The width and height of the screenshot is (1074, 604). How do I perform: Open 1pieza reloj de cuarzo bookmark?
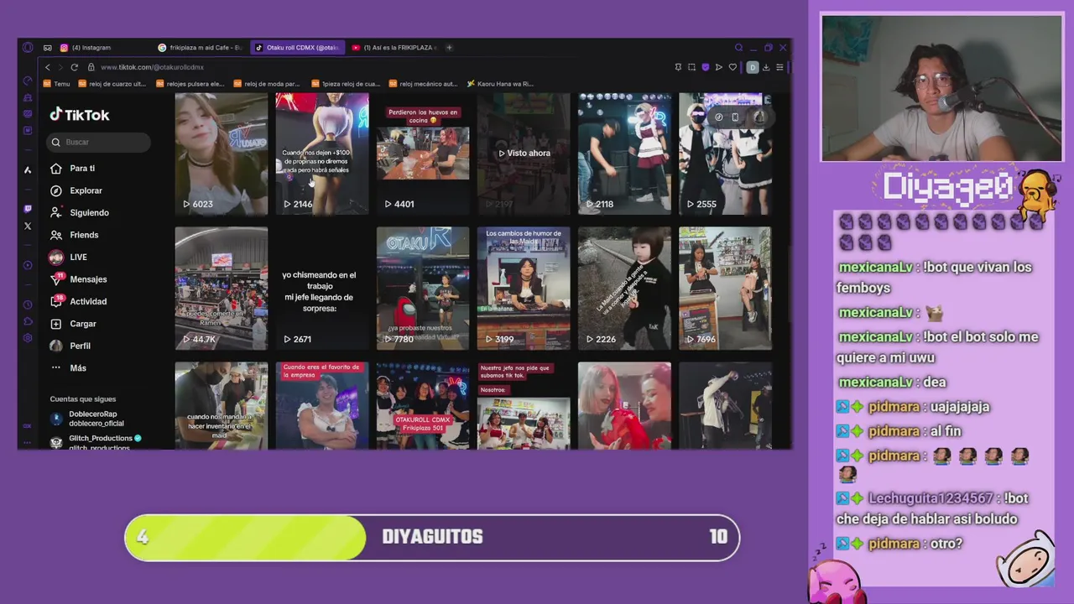346,84
